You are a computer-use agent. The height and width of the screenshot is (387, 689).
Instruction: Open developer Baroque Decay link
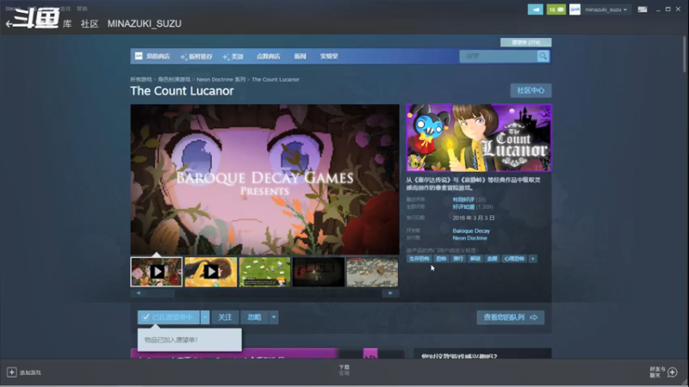click(x=471, y=230)
